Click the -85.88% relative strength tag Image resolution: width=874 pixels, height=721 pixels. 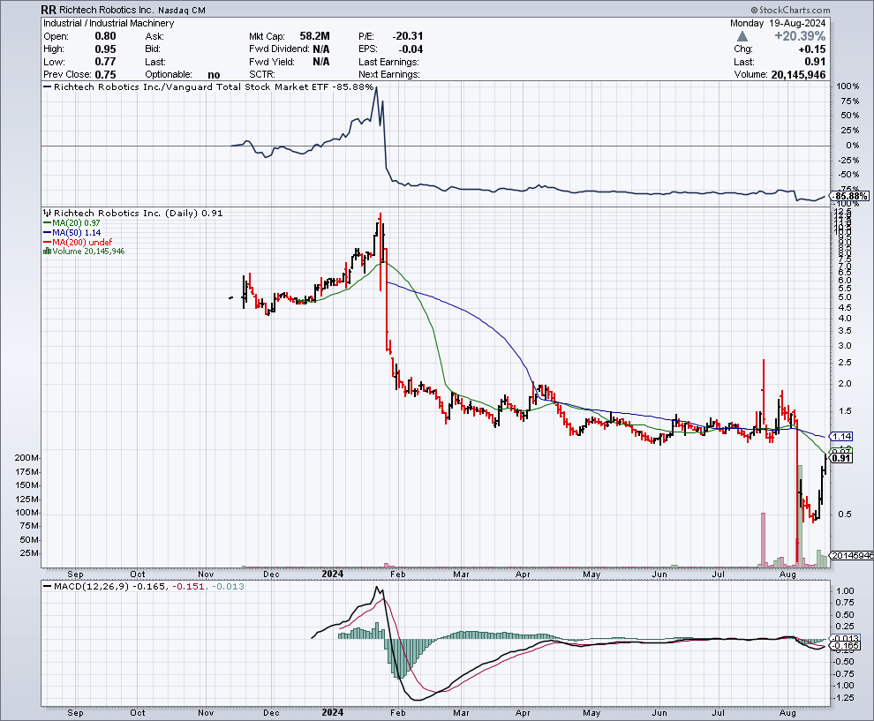point(852,196)
